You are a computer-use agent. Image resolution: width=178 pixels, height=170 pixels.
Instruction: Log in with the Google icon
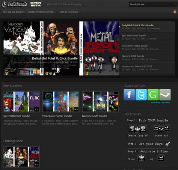click(153, 95)
